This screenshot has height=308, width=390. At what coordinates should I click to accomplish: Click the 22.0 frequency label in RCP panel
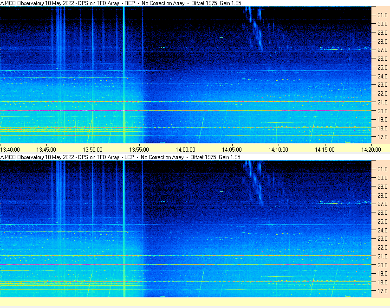383,94
